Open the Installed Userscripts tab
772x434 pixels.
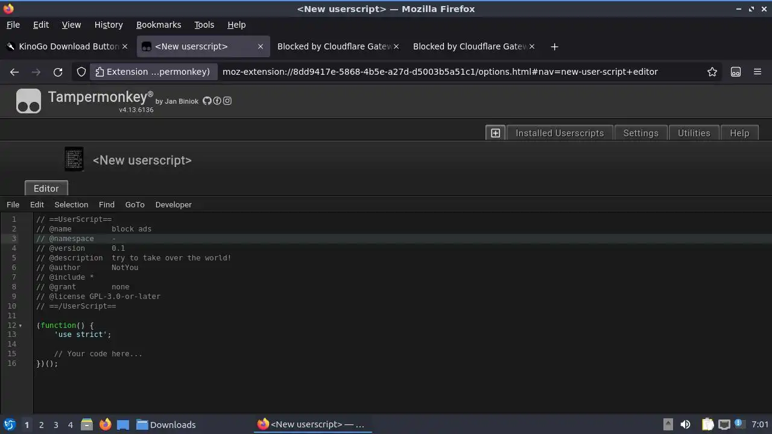tap(560, 133)
